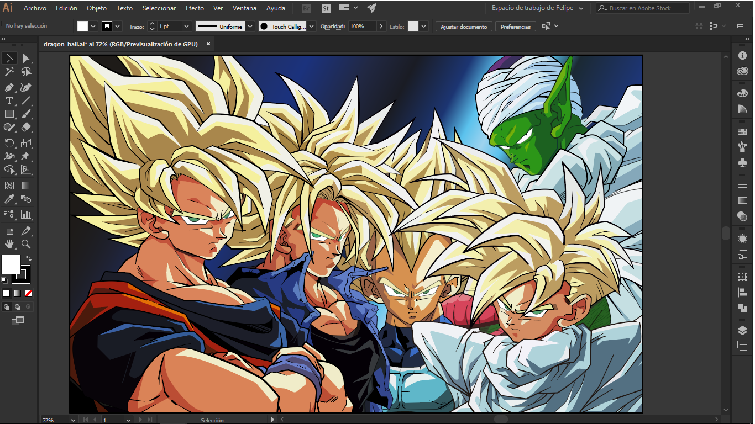This screenshot has height=424, width=755.
Task: Open the Creative Cloud Libraries panel
Action: [x=742, y=71]
